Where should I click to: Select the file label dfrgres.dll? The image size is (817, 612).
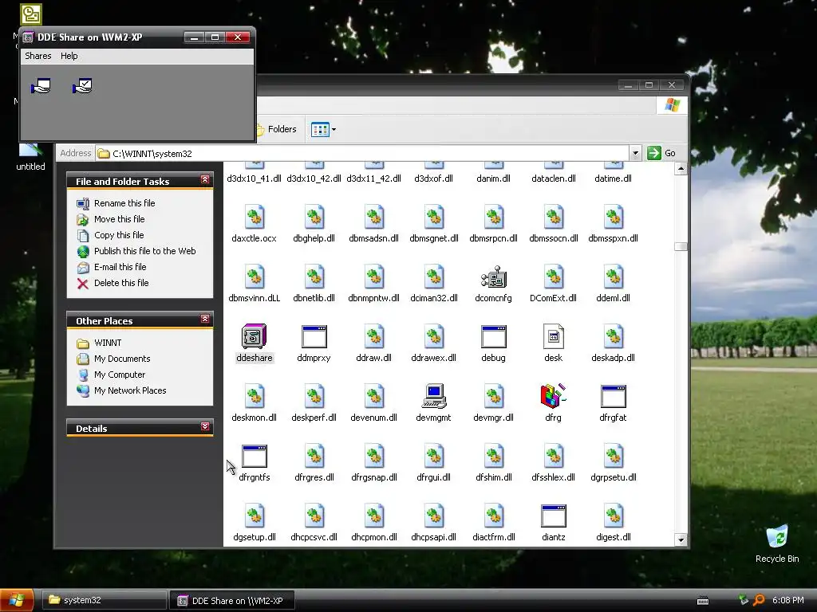coord(314,477)
